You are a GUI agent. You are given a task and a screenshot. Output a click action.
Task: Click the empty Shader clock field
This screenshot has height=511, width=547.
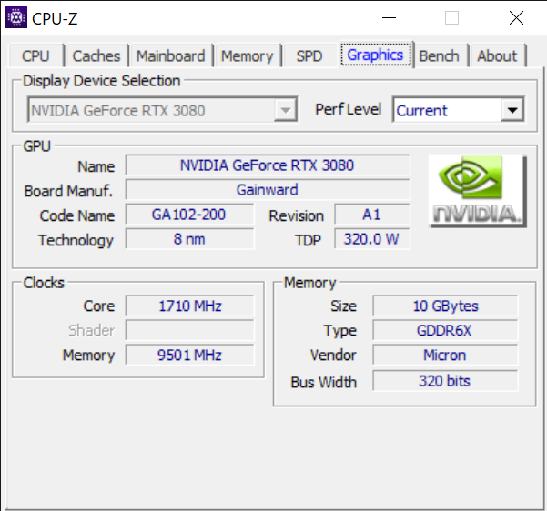[x=189, y=330]
